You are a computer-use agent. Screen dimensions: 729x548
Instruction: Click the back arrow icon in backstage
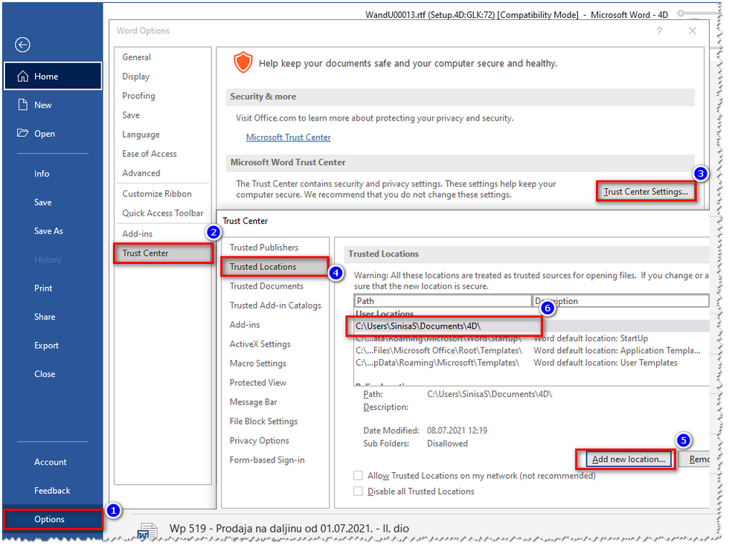pos(22,45)
